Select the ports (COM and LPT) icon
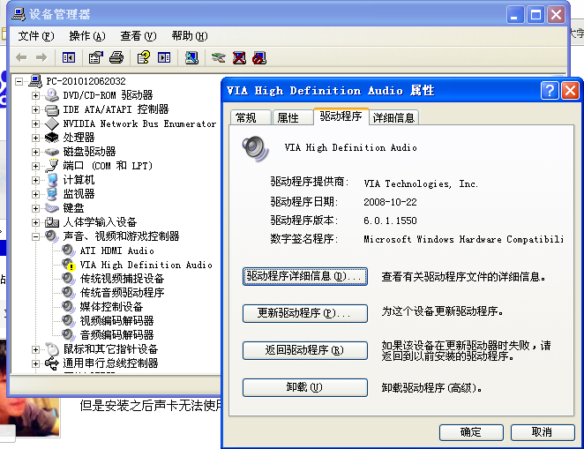This screenshot has width=584, height=449. click(x=52, y=166)
